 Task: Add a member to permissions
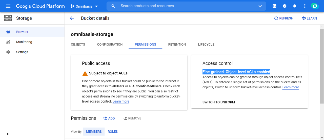point(109,118)
